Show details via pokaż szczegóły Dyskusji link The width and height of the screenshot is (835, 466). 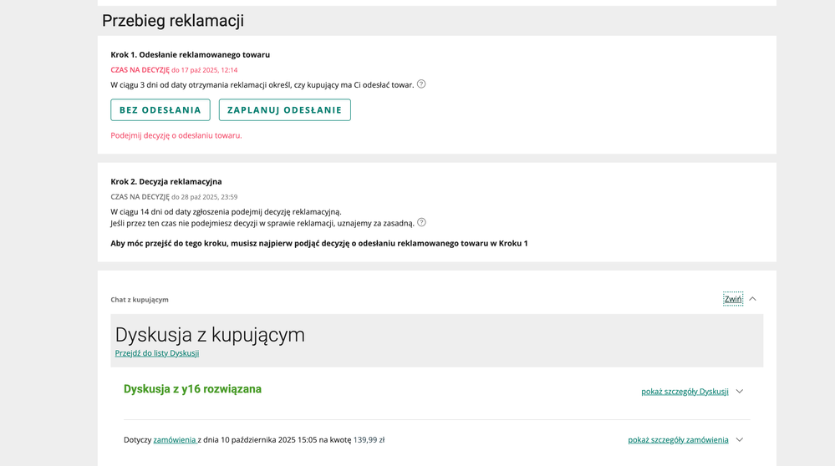[685, 392]
